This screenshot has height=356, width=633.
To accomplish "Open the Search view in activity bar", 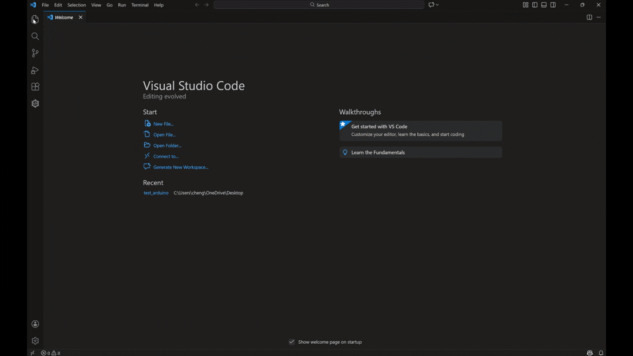I will click(35, 36).
